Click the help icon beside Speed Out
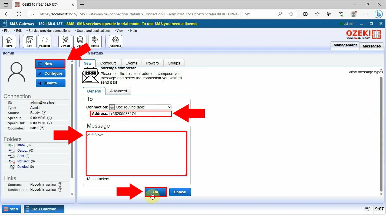 (x=50, y=123)
